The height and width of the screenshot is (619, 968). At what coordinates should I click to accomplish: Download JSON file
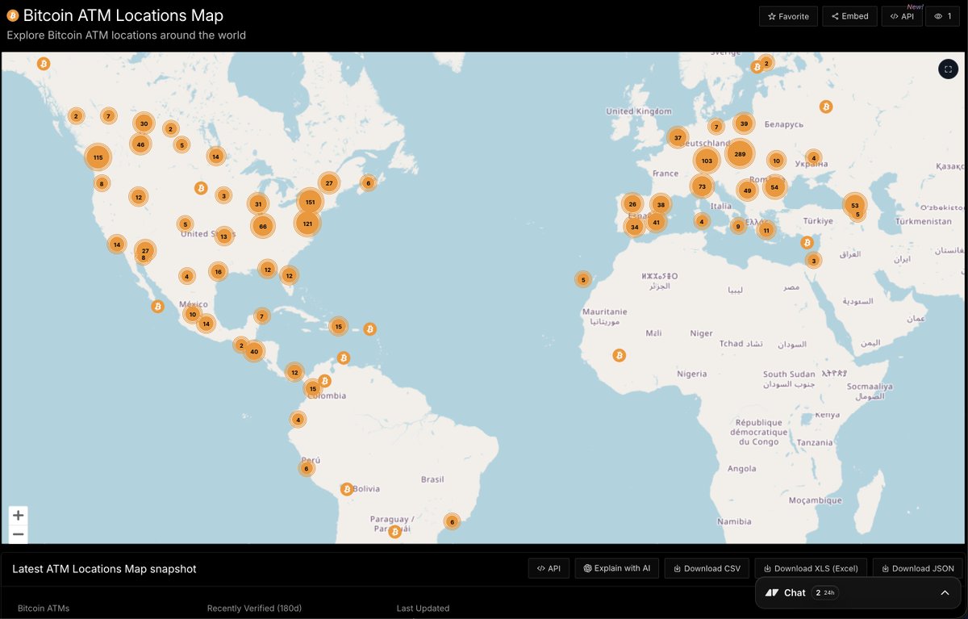pyautogui.click(x=917, y=568)
